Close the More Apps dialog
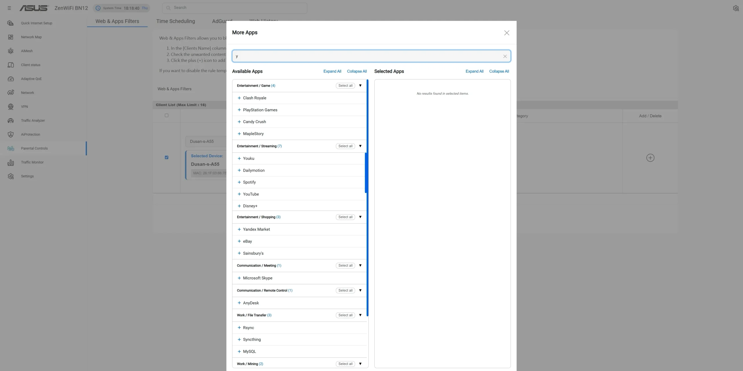Screen dimensions: 743x371 tap(507, 33)
